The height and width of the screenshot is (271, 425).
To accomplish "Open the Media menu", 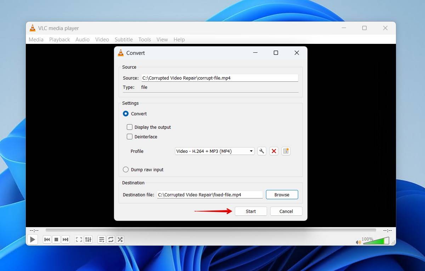I will [x=36, y=40].
